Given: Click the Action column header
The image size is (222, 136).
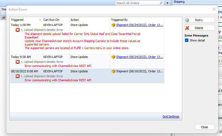Looking at the screenshot, I should (90, 20).
